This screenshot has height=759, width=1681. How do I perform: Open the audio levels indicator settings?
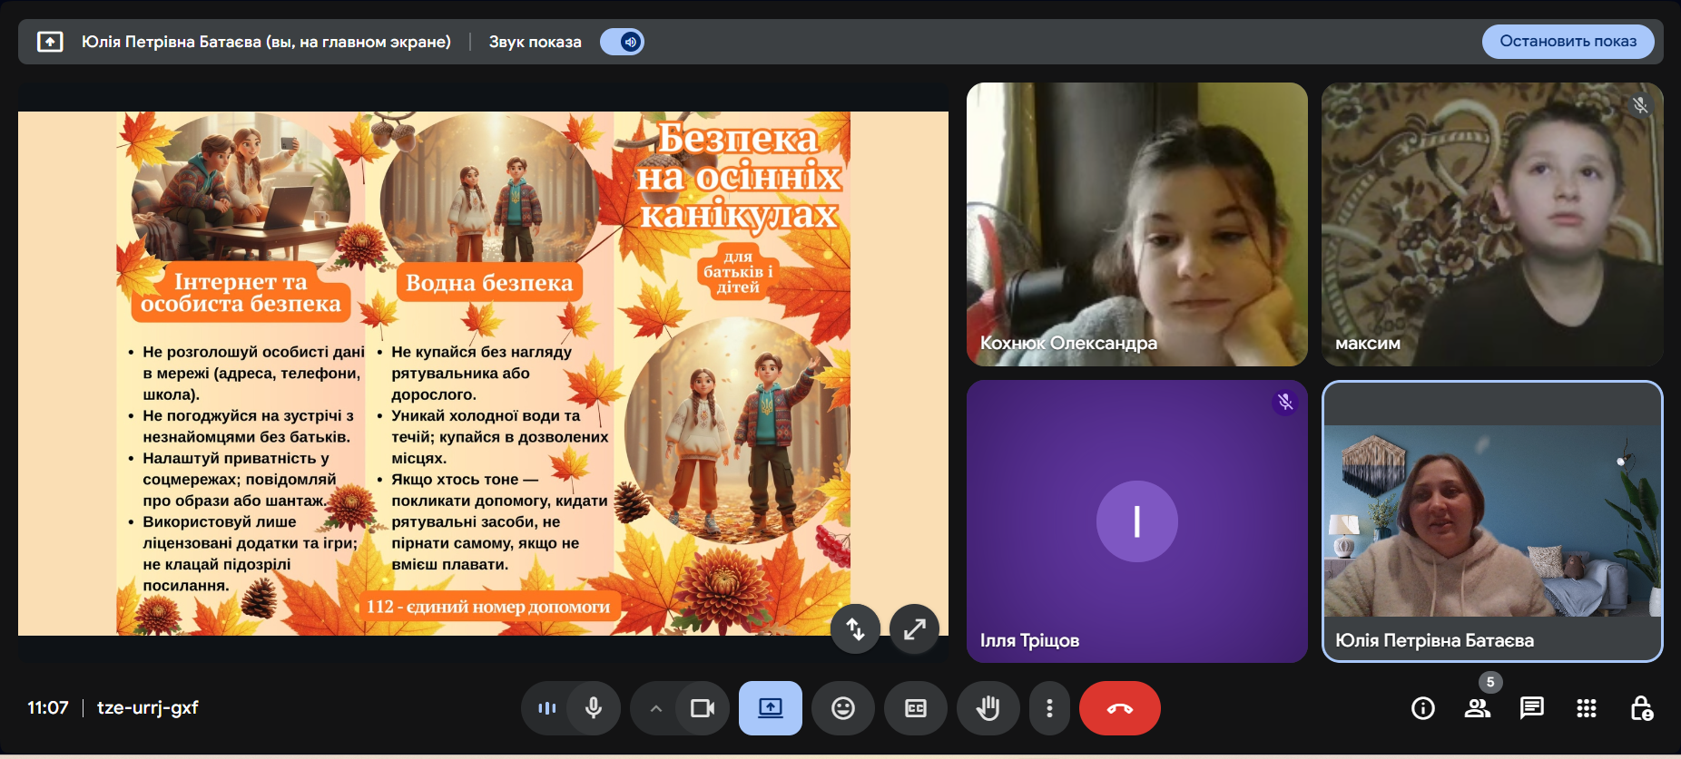546,708
